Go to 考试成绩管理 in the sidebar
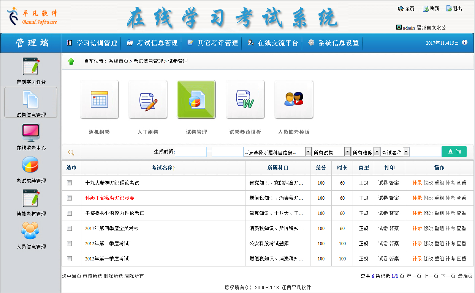The height and width of the screenshot is (293, 475). point(31,166)
